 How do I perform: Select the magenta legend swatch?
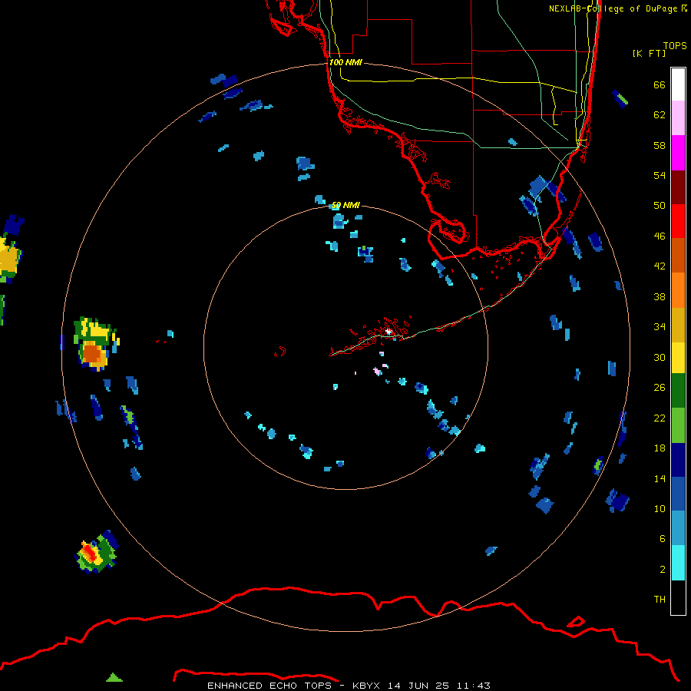(678, 153)
